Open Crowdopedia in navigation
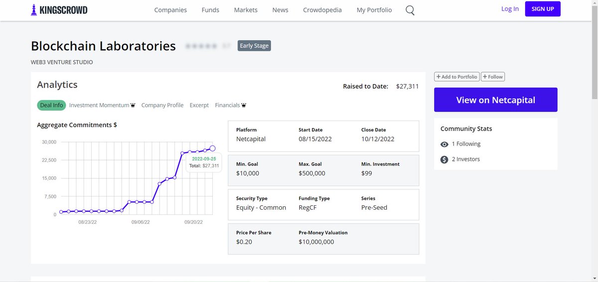This screenshot has height=282, width=598. tap(322, 10)
